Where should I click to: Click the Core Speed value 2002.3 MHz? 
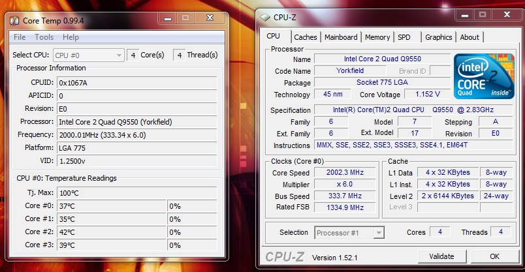(x=345, y=172)
